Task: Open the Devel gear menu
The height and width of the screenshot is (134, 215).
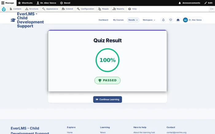Action: 65,3
